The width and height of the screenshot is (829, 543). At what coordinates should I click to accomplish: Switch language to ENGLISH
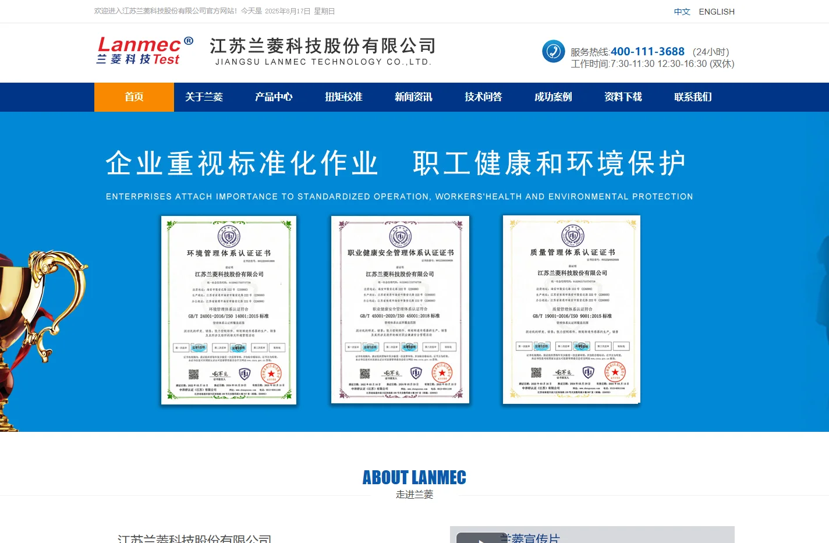tap(717, 12)
